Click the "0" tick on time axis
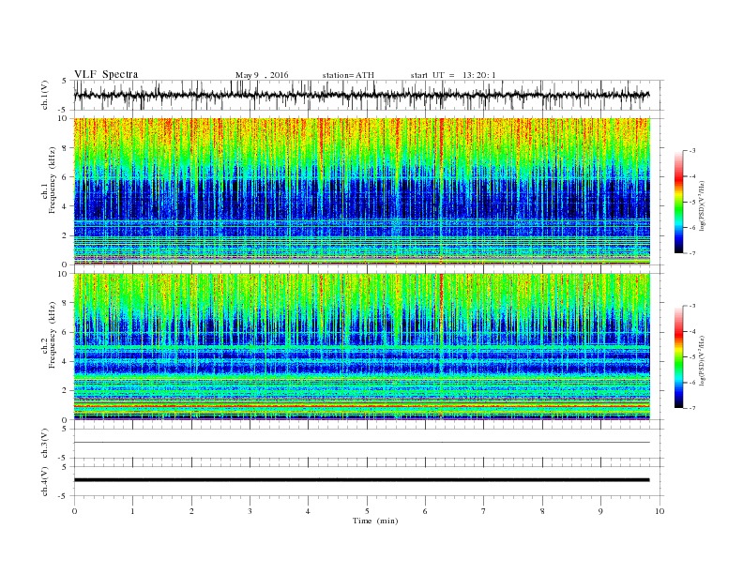The width and height of the screenshot is (743, 574). coord(74,511)
